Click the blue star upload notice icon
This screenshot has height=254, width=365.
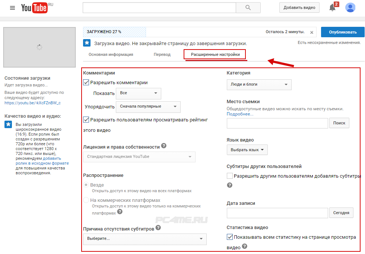87,43
